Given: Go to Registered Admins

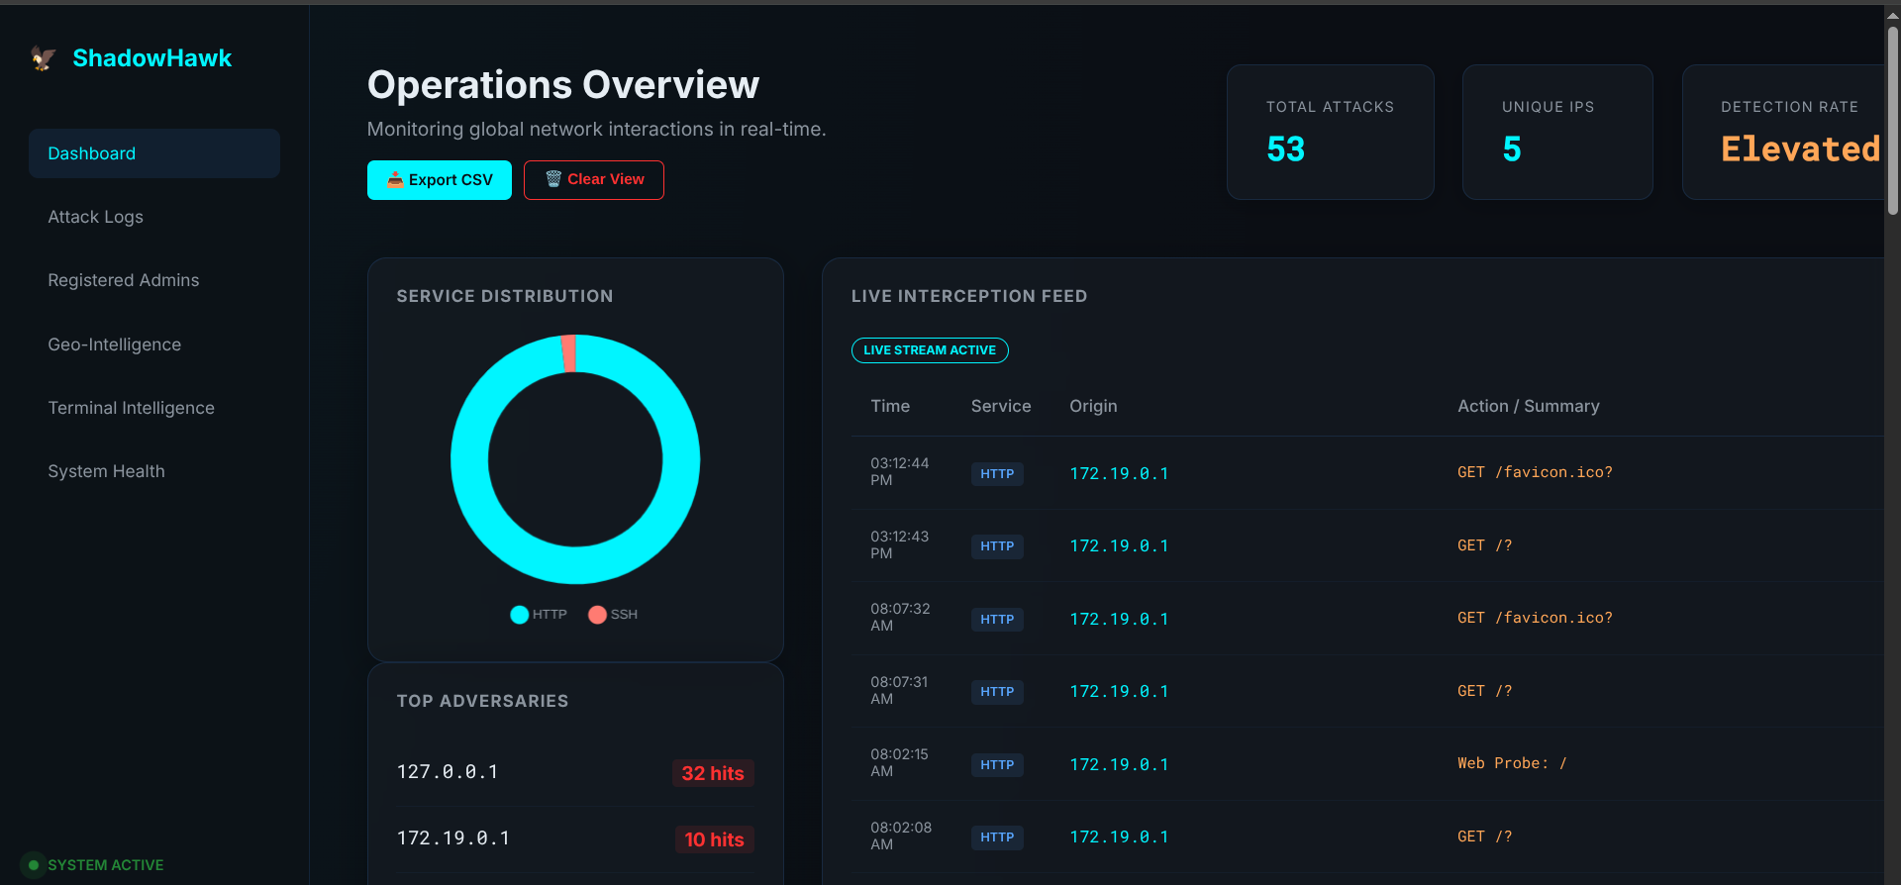Looking at the screenshot, I should 124,280.
